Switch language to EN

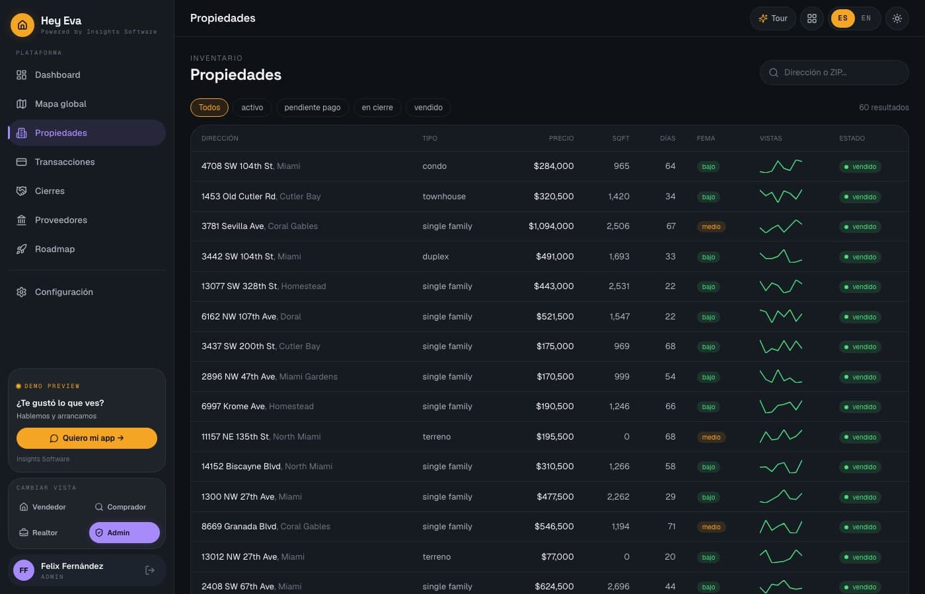(x=866, y=18)
